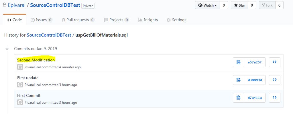Star the SourceControlDBTest repository
This screenshot has width=293, height=116.
point(239,5)
